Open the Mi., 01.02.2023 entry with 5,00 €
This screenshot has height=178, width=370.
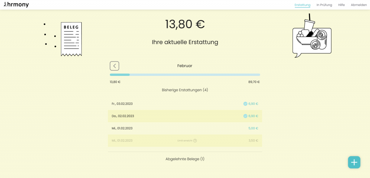185,128
